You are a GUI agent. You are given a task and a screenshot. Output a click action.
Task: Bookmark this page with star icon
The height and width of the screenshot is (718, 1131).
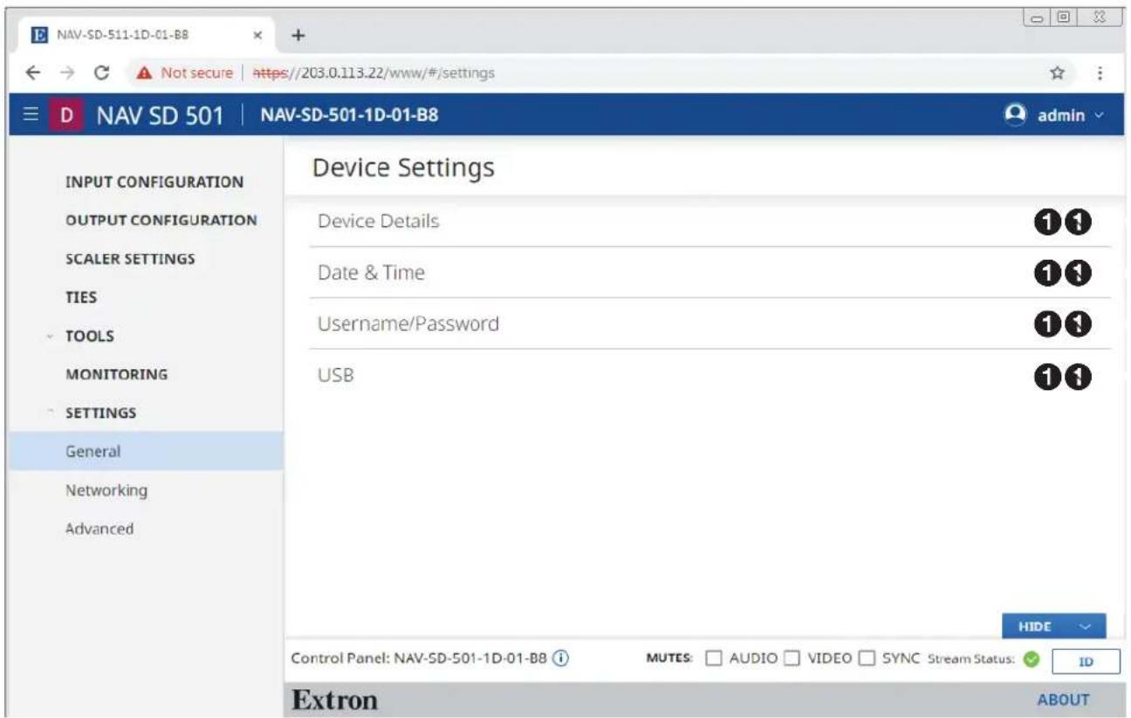point(1056,72)
